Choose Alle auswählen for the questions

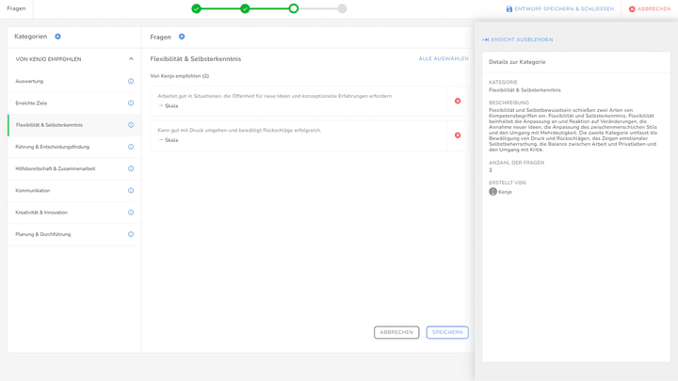[x=444, y=58]
